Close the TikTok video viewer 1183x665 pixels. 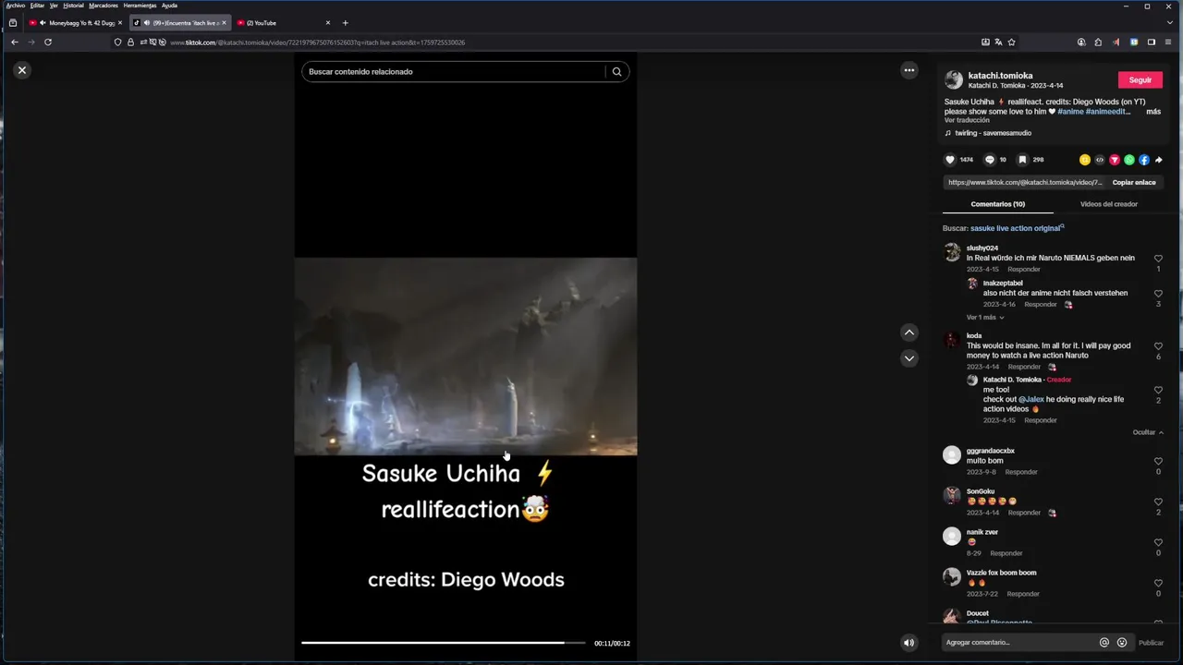click(x=22, y=70)
